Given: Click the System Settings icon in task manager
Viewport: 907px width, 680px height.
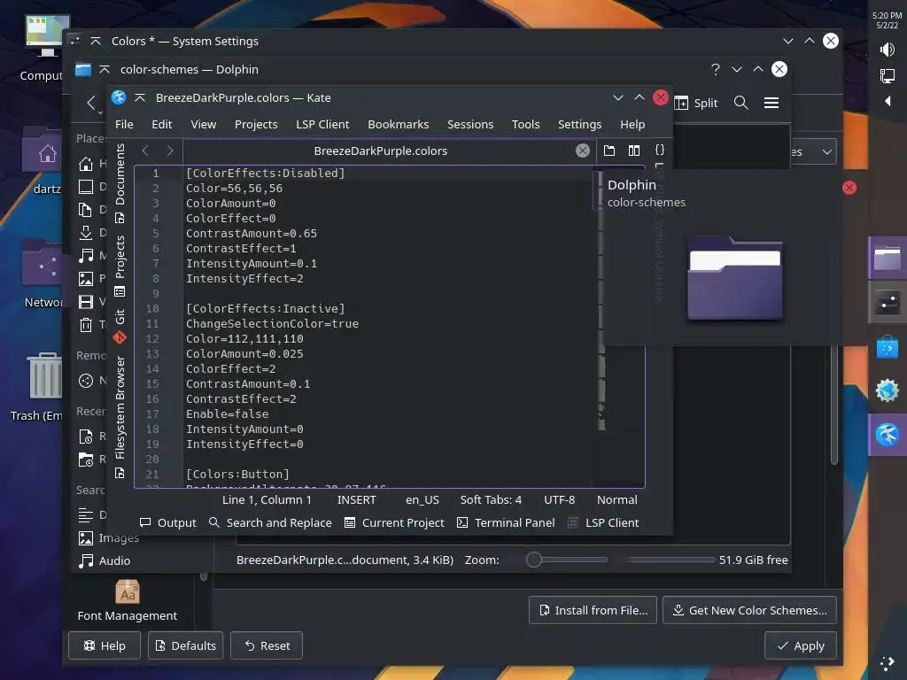Looking at the screenshot, I should point(888,303).
